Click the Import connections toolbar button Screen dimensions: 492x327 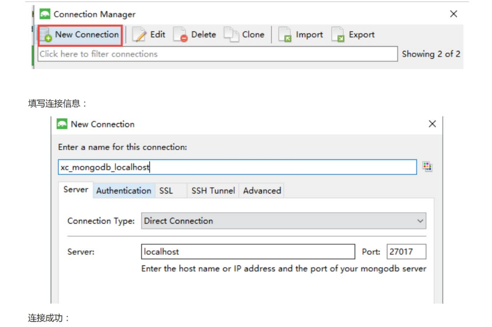(x=300, y=35)
